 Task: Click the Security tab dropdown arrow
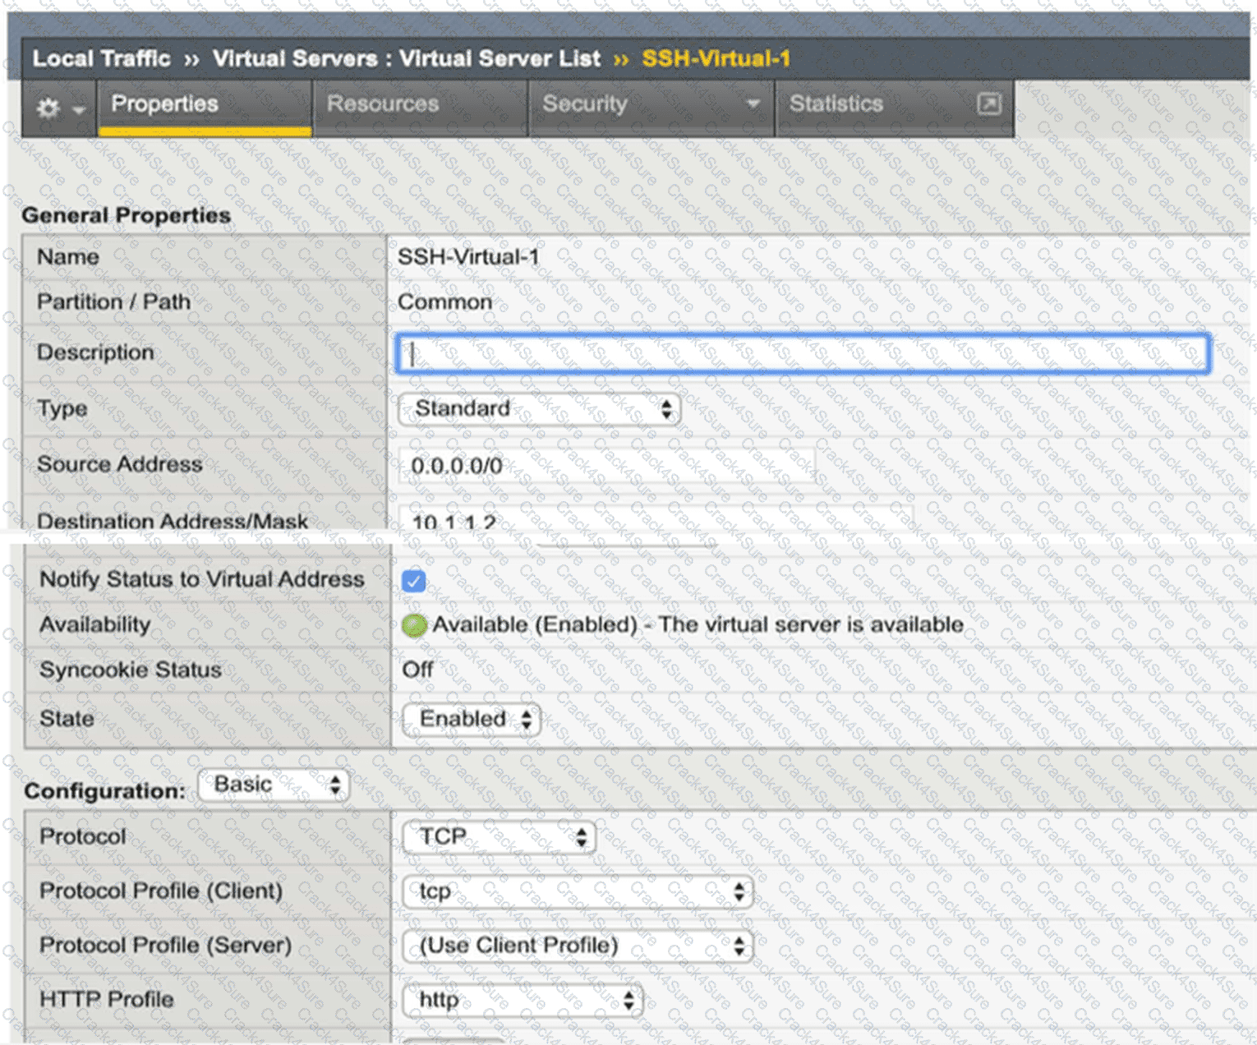coord(752,104)
